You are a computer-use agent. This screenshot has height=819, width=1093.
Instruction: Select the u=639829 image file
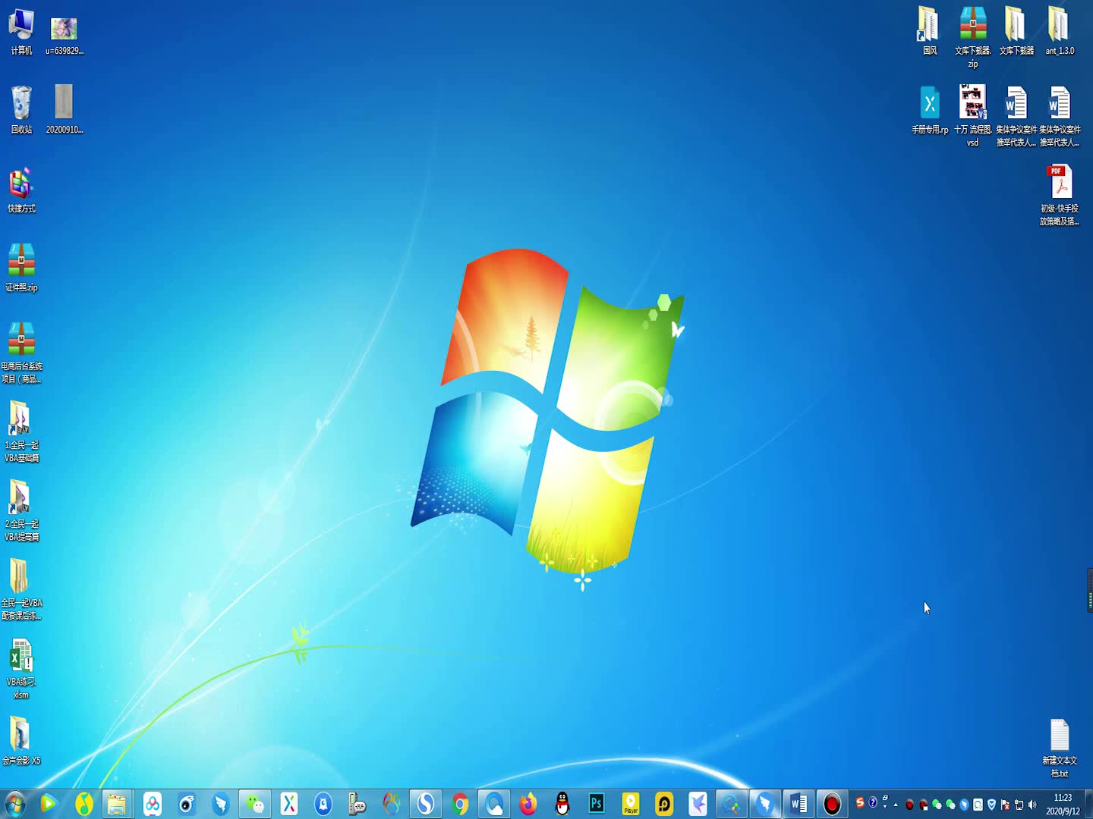coord(64,36)
